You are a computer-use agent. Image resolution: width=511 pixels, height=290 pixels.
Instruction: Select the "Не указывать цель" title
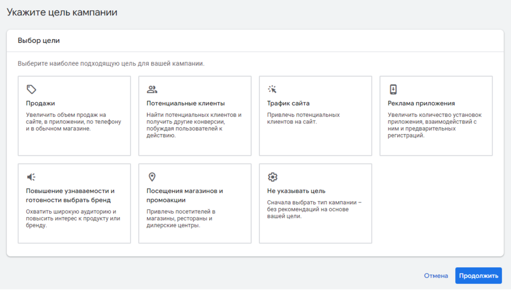(296, 191)
